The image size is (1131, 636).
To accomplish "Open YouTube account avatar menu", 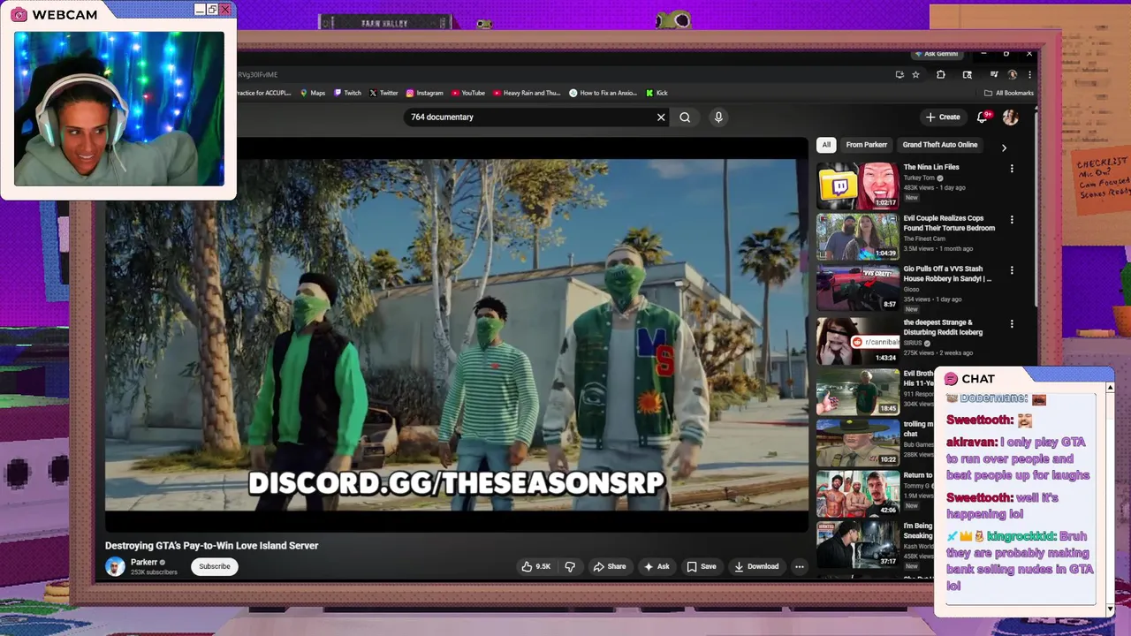I will pyautogui.click(x=1010, y=117).
